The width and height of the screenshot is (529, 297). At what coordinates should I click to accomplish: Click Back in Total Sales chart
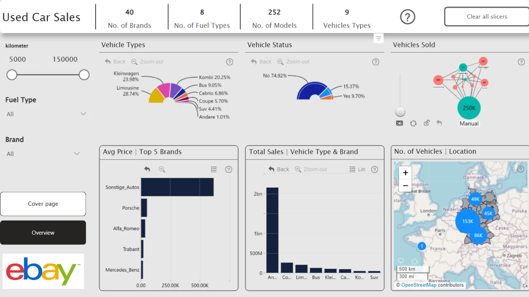point(279,169)
